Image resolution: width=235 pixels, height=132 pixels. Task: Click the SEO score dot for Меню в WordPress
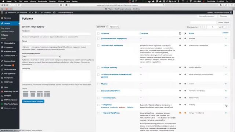[180, 113]
